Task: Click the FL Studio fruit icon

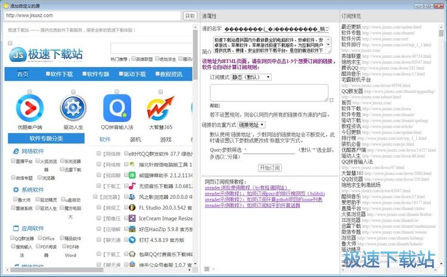Action: tap(132, 207)
